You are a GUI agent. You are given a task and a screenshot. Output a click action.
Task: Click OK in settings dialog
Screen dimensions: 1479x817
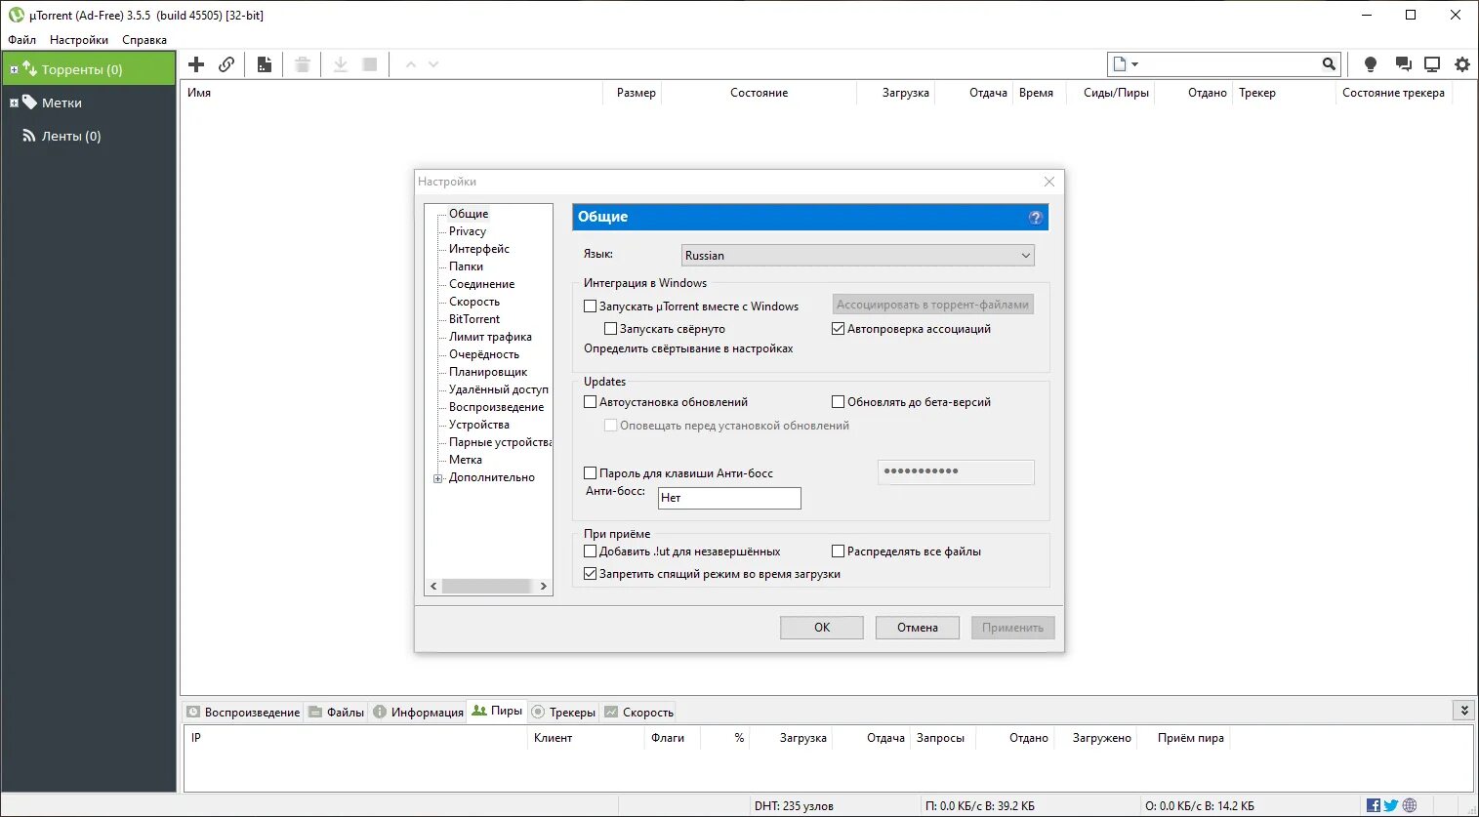click(822, 627)
